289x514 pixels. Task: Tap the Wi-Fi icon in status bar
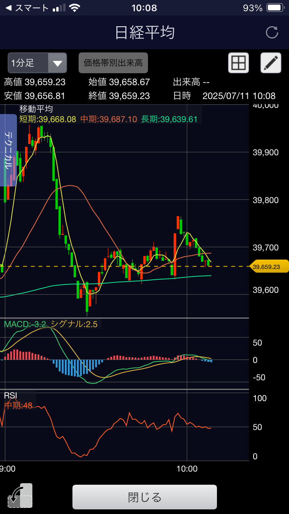pyautogui.click(x=75, y=8)
